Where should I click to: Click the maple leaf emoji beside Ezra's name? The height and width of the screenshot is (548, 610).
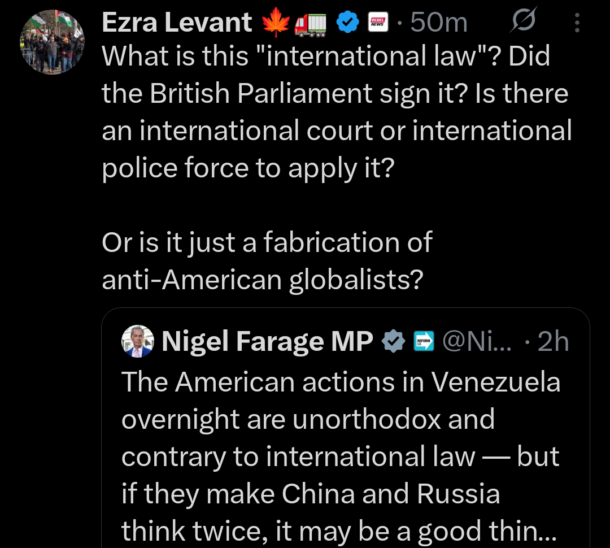click(x=276, y=23)
